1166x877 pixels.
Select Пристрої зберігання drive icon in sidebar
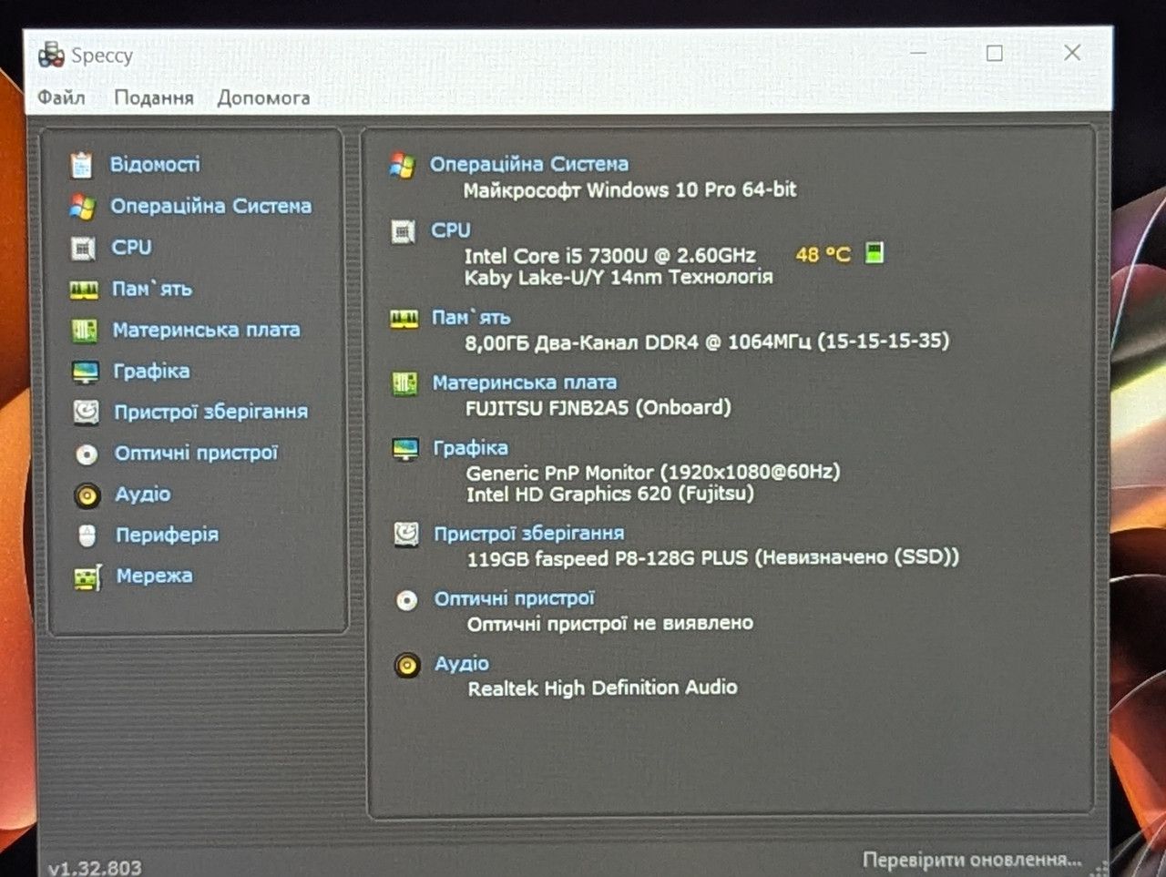click(x=86, y=413)
